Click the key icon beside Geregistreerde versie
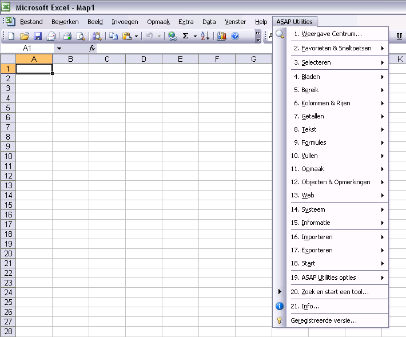This screenshot has height=337, width=406. click(x=280, y=320)
